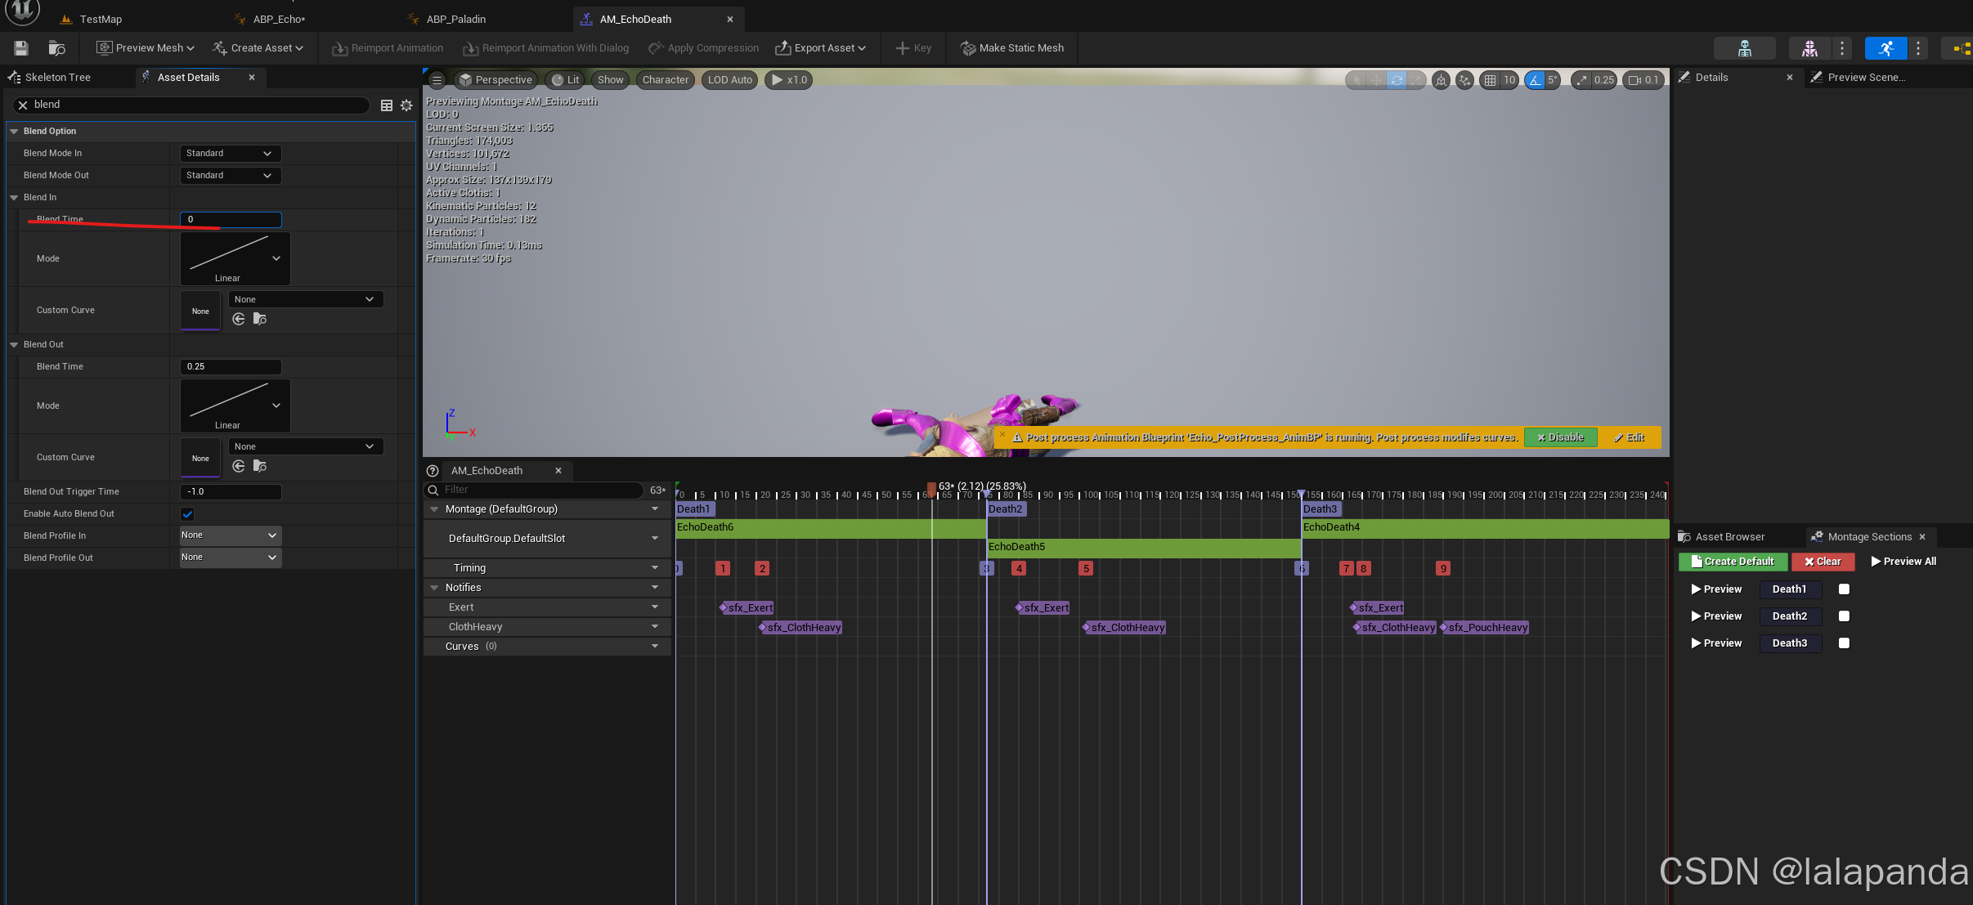
Task: Uncheck Enable Auto Blend Out
Action: pyautogui.click(x=187, y=514)
